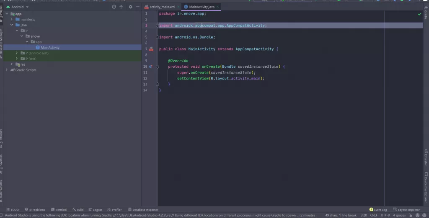Open the Structure side panel

[1, 138]
